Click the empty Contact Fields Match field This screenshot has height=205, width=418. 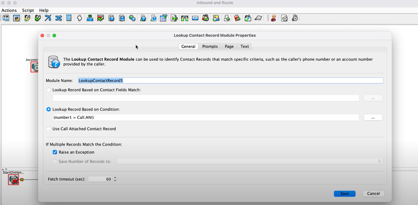click(x=206, y=98)
